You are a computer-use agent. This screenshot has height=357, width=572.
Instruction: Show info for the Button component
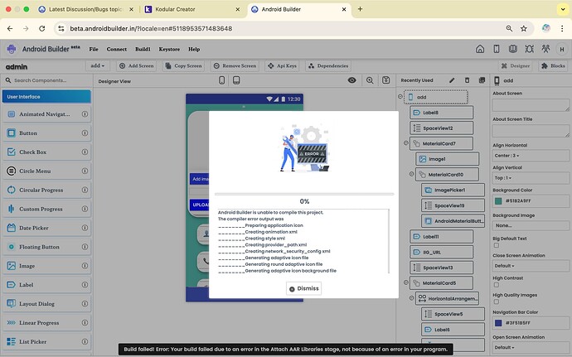pos(85,133)
